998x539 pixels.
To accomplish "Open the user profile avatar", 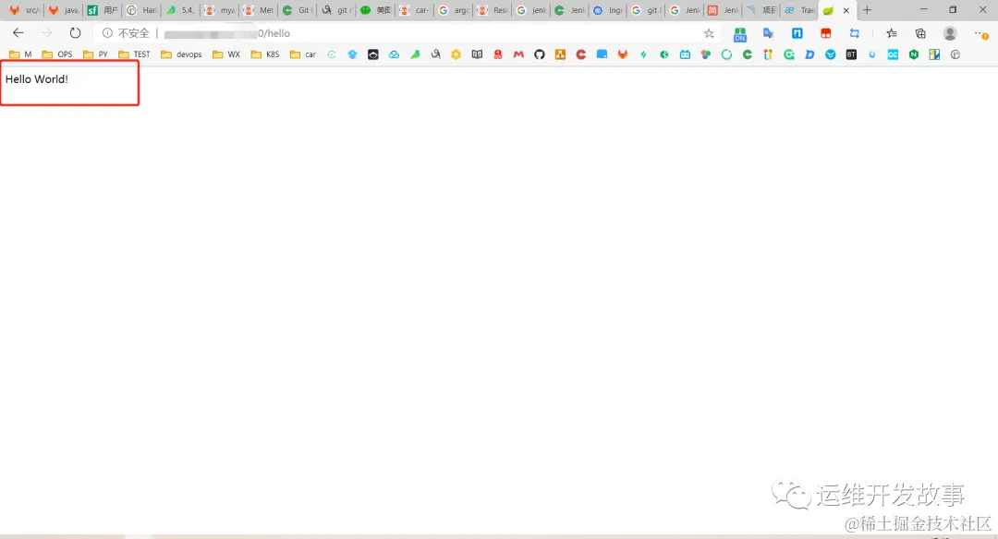I will (950, 33).
